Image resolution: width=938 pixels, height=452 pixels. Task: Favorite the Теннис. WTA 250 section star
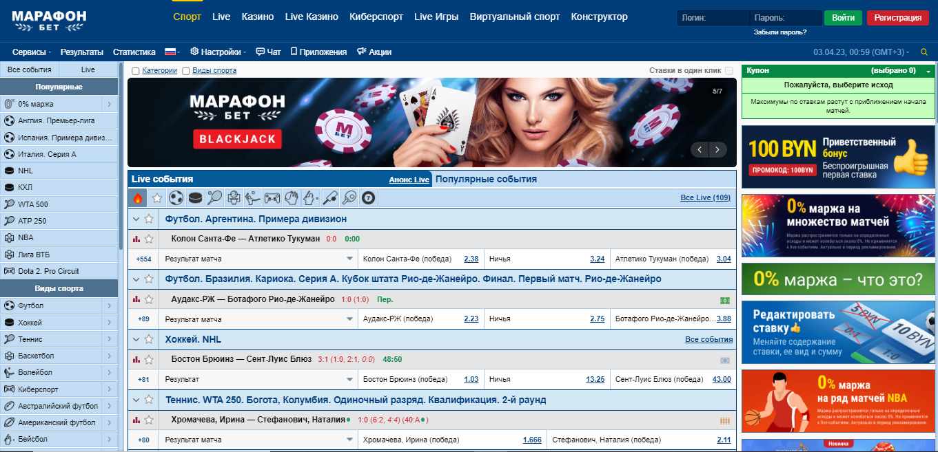pyautogui.click(x=149, y=400)
